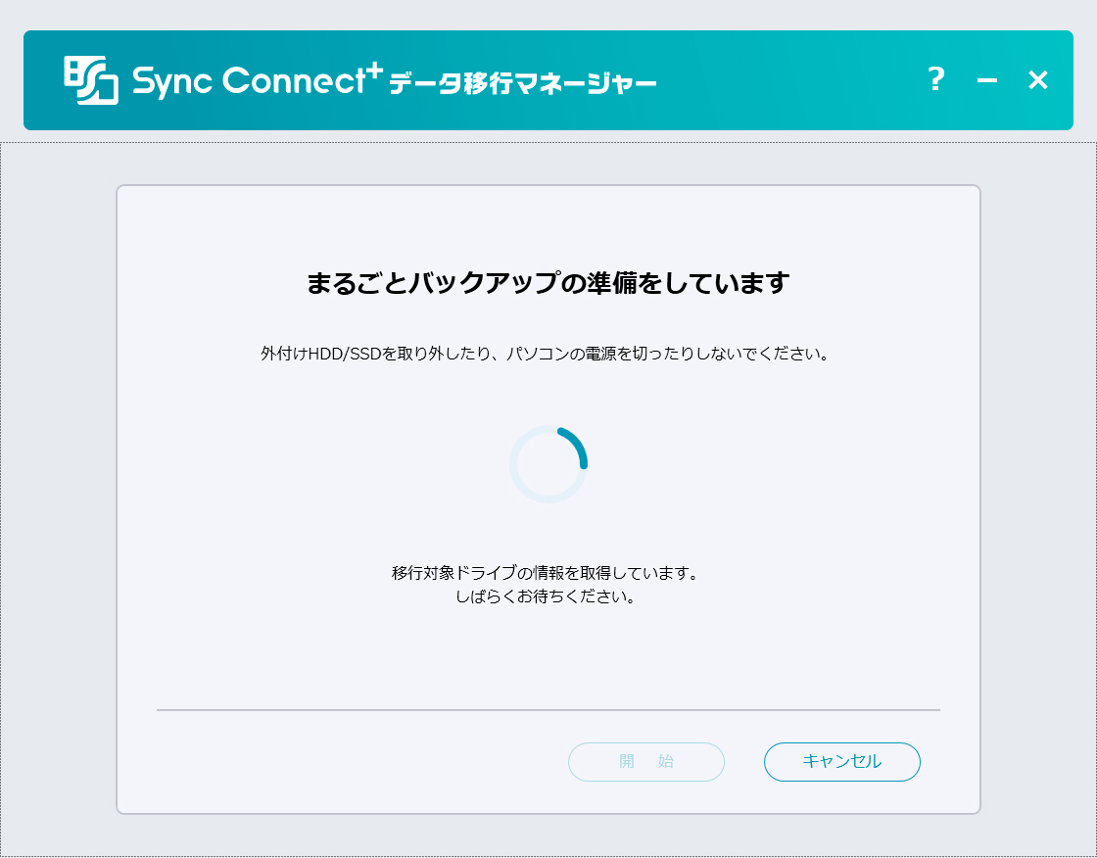Click the horizontal divider above the buttons
Screen dimensions: 1097x858
pos(548,709)
